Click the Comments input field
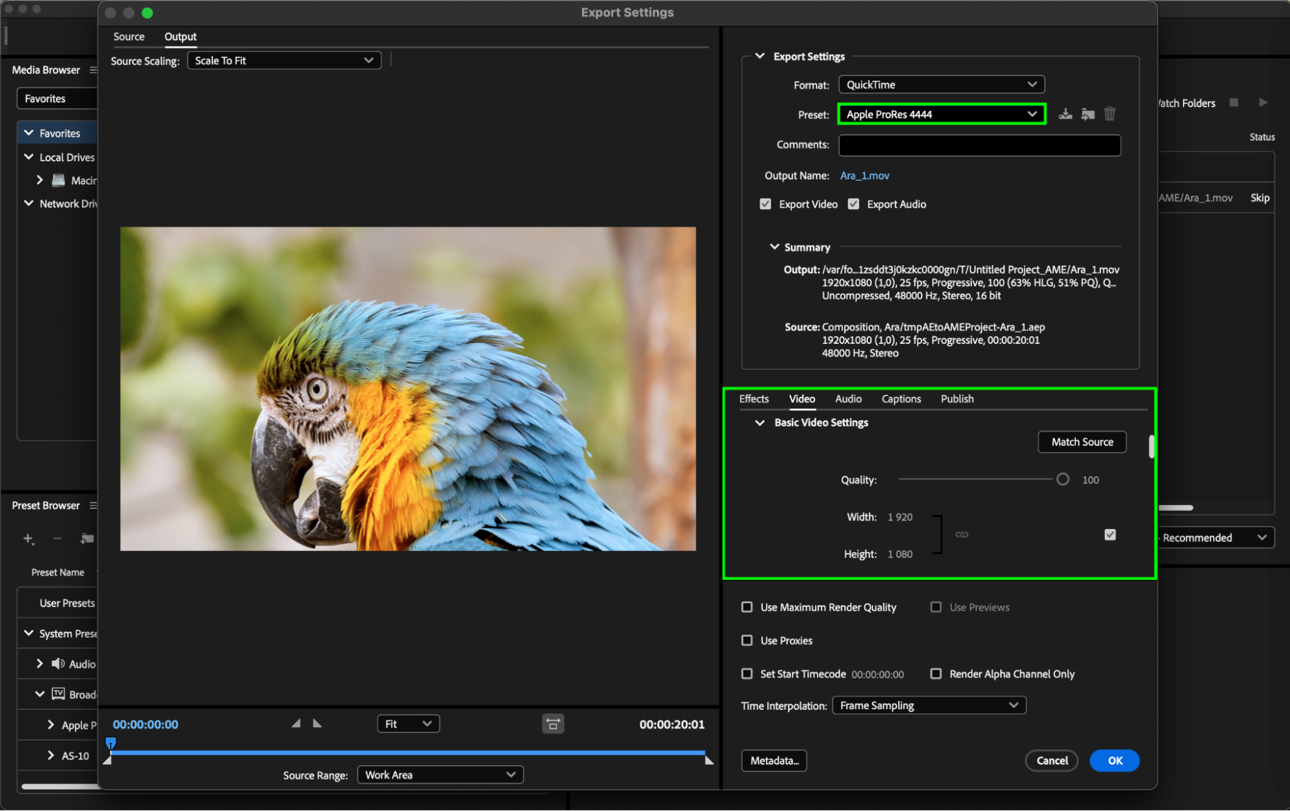This screenshot has height=811, width=1290. pyautogui.click(x=979, y=145)
